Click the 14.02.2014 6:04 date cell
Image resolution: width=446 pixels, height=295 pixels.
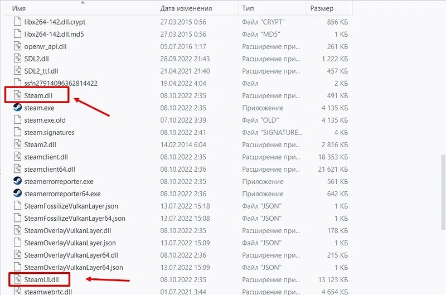click(183, 144)
